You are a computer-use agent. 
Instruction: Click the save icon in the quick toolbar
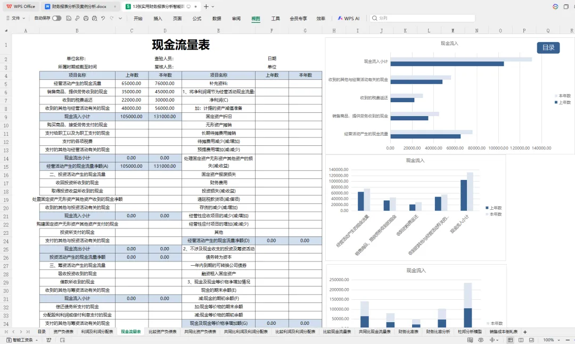[x=69, y=18]
